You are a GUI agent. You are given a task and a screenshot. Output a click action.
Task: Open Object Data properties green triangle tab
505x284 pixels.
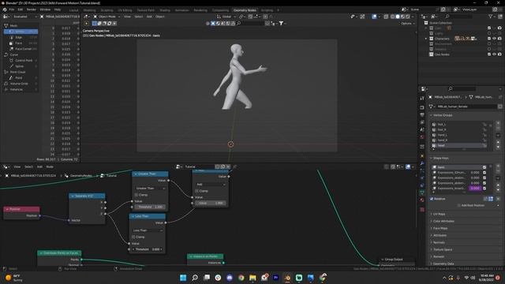(x=422, y=192)
